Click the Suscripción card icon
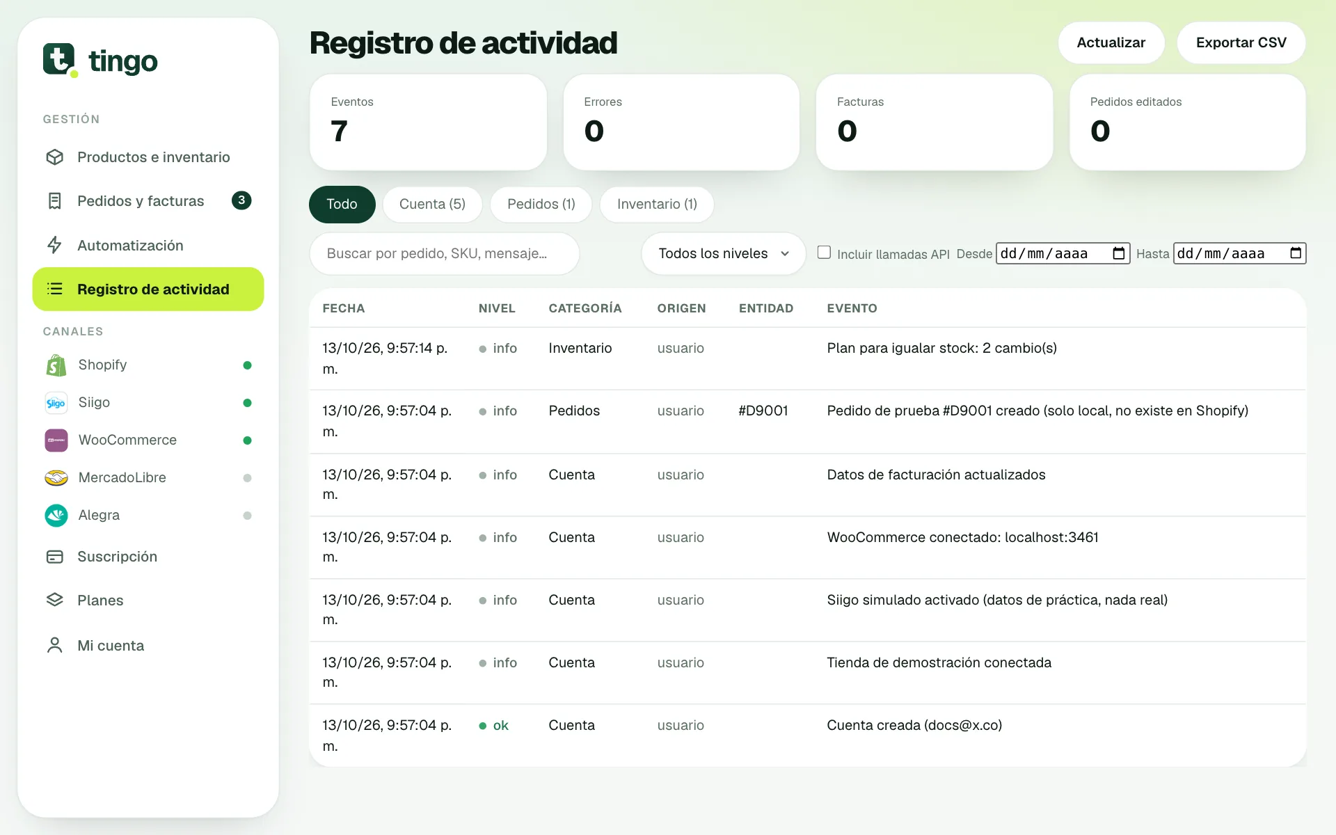Screen dimensions: 1336x835 click(54, 557)
